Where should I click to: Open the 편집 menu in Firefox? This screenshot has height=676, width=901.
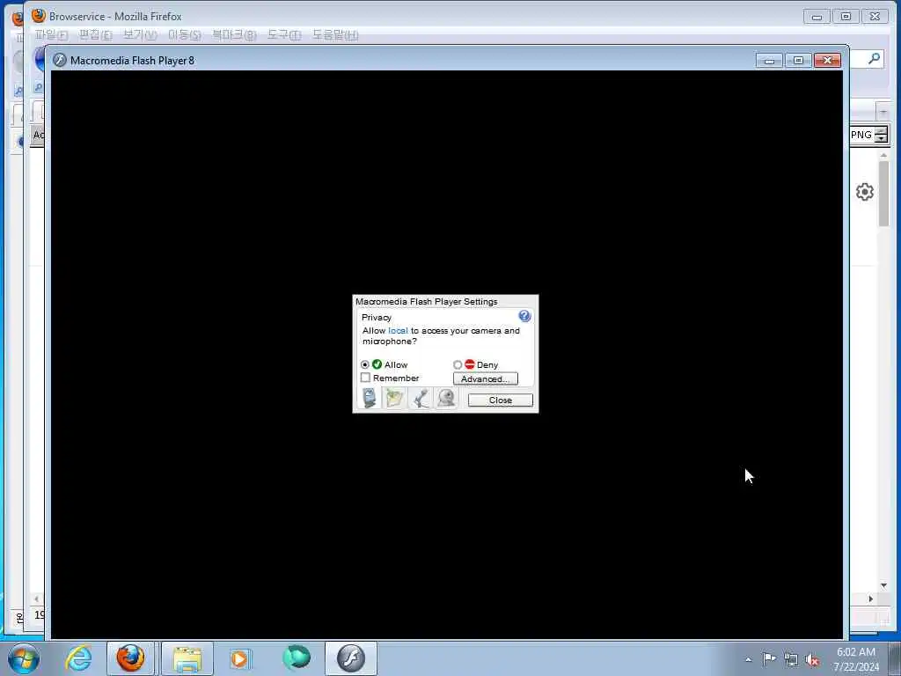point(95,35)
